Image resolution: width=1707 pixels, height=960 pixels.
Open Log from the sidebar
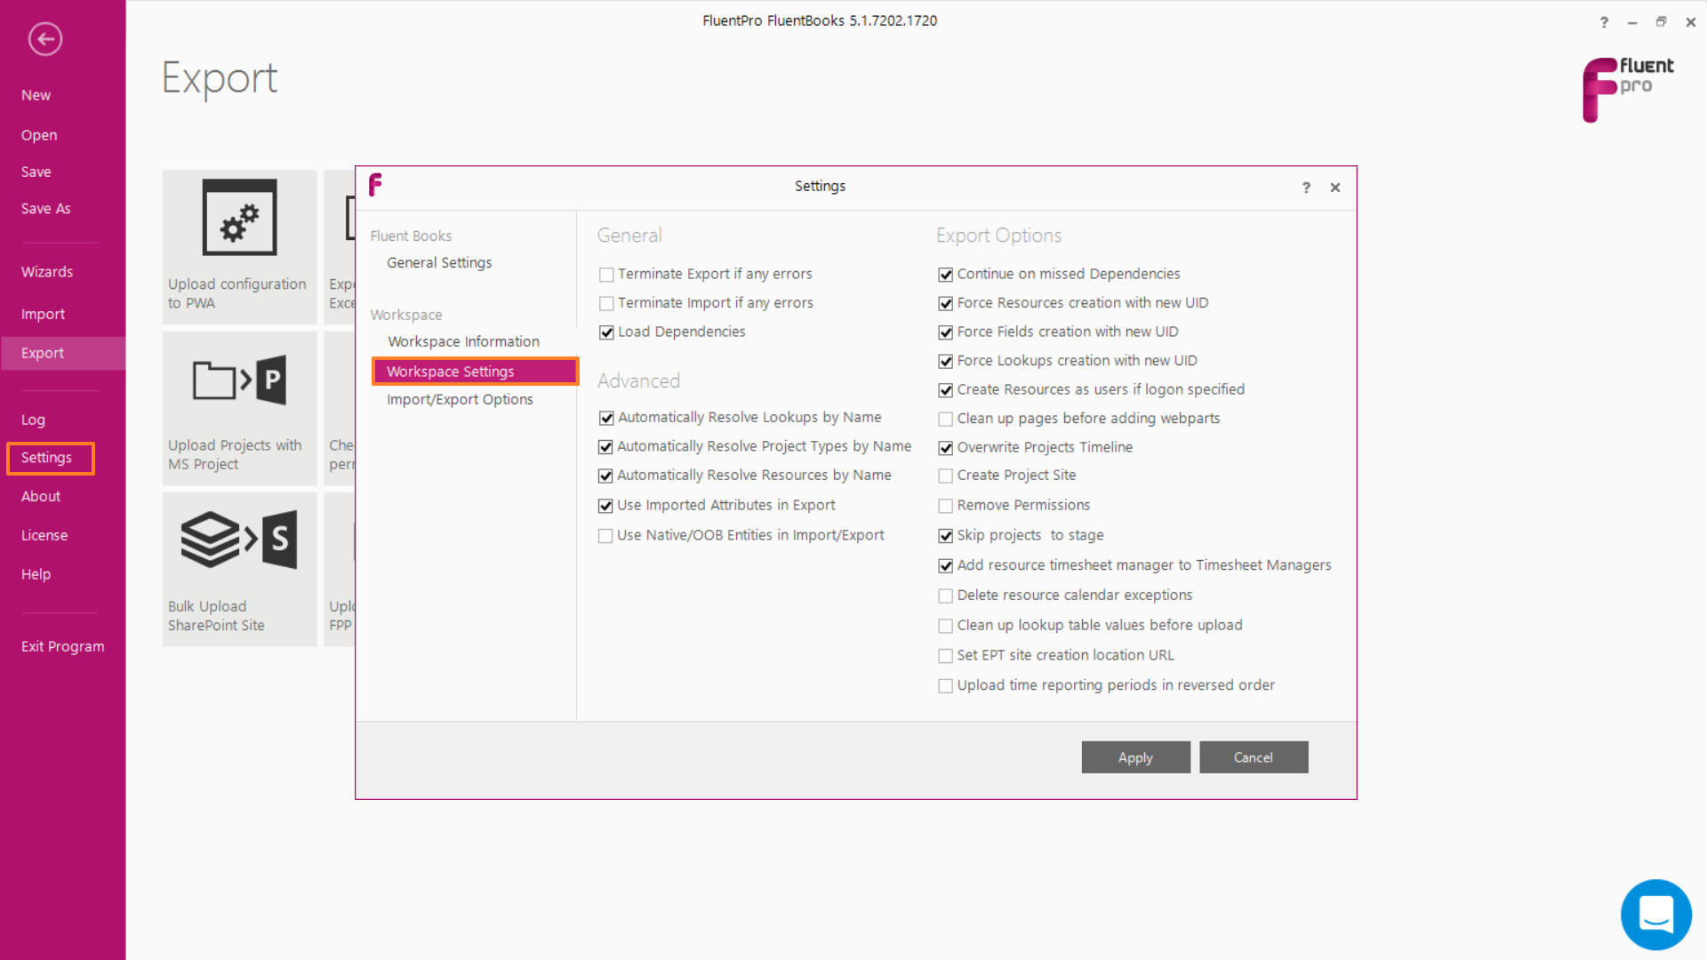[x=33, y=420]
